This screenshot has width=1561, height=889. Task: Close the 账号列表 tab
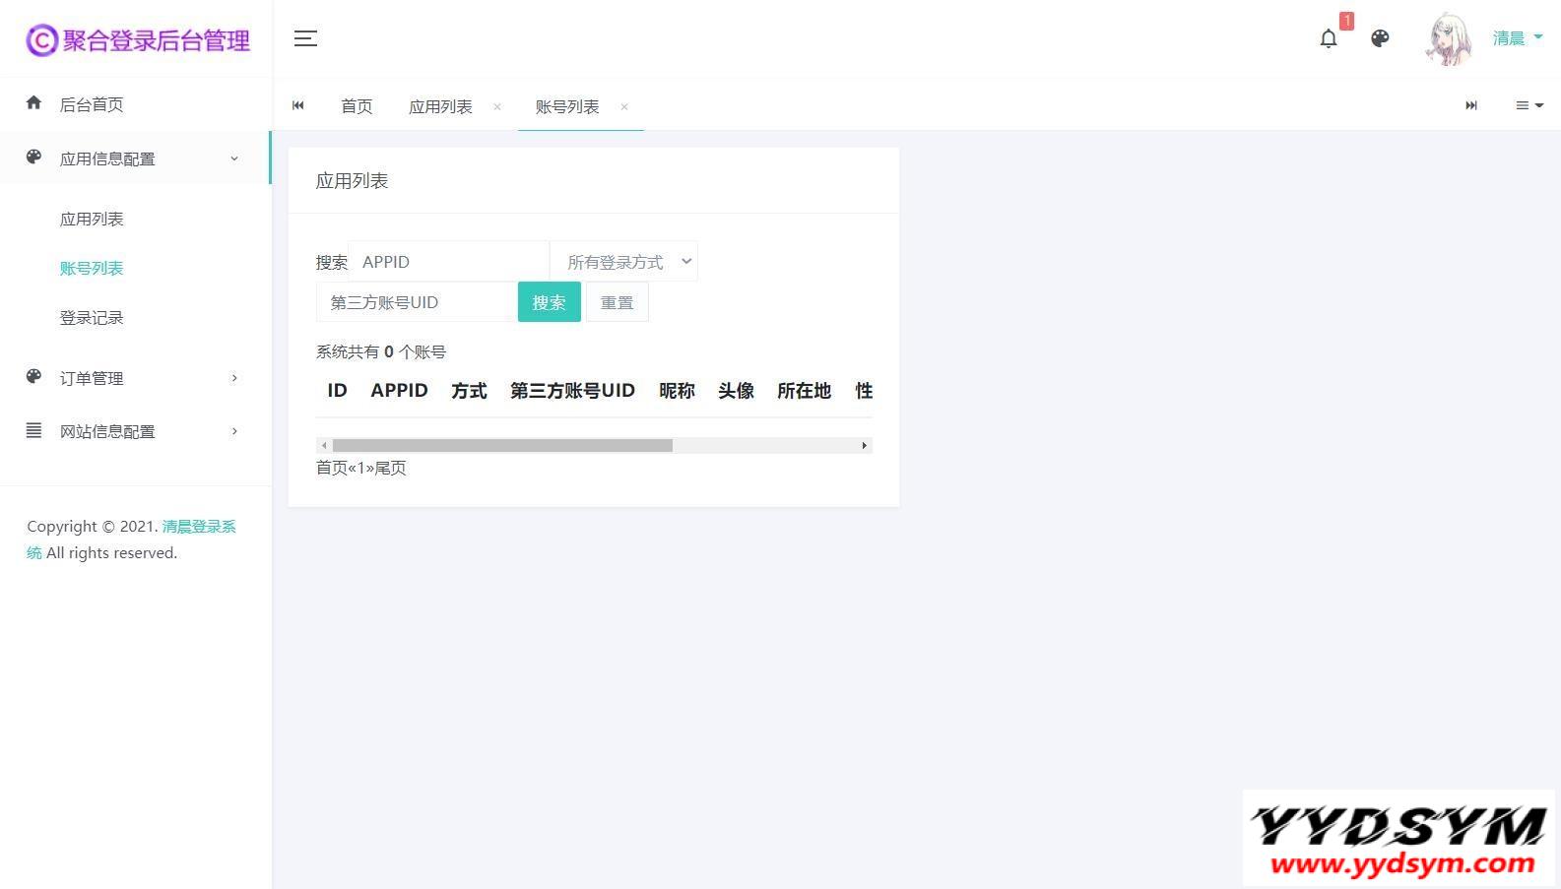click(624, 106)
